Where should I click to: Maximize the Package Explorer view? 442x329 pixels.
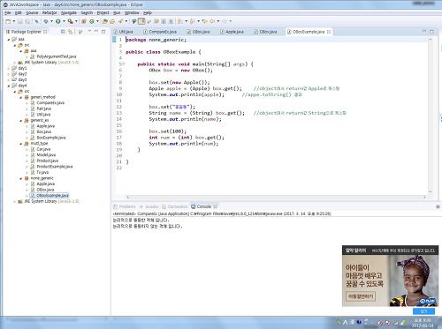click(x=103, y=32)
